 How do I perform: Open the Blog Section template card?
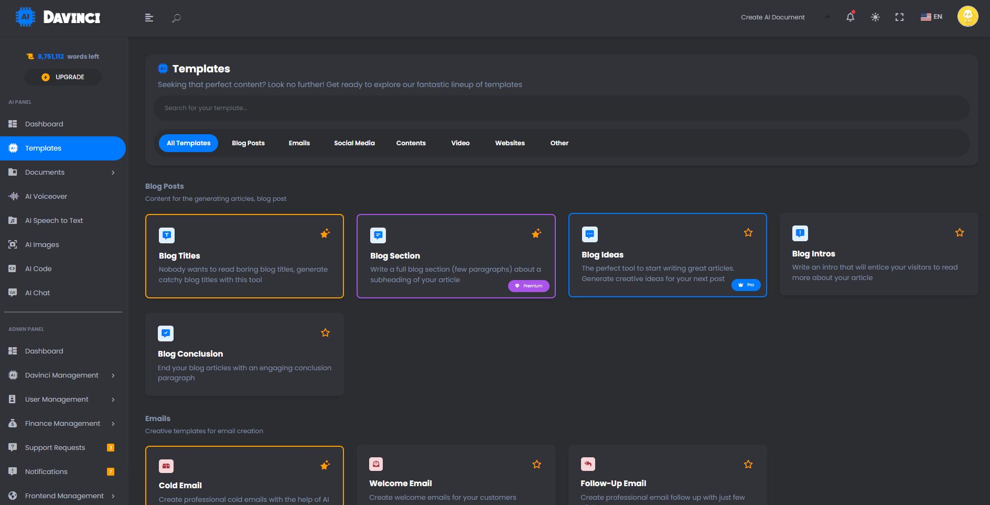456,256
